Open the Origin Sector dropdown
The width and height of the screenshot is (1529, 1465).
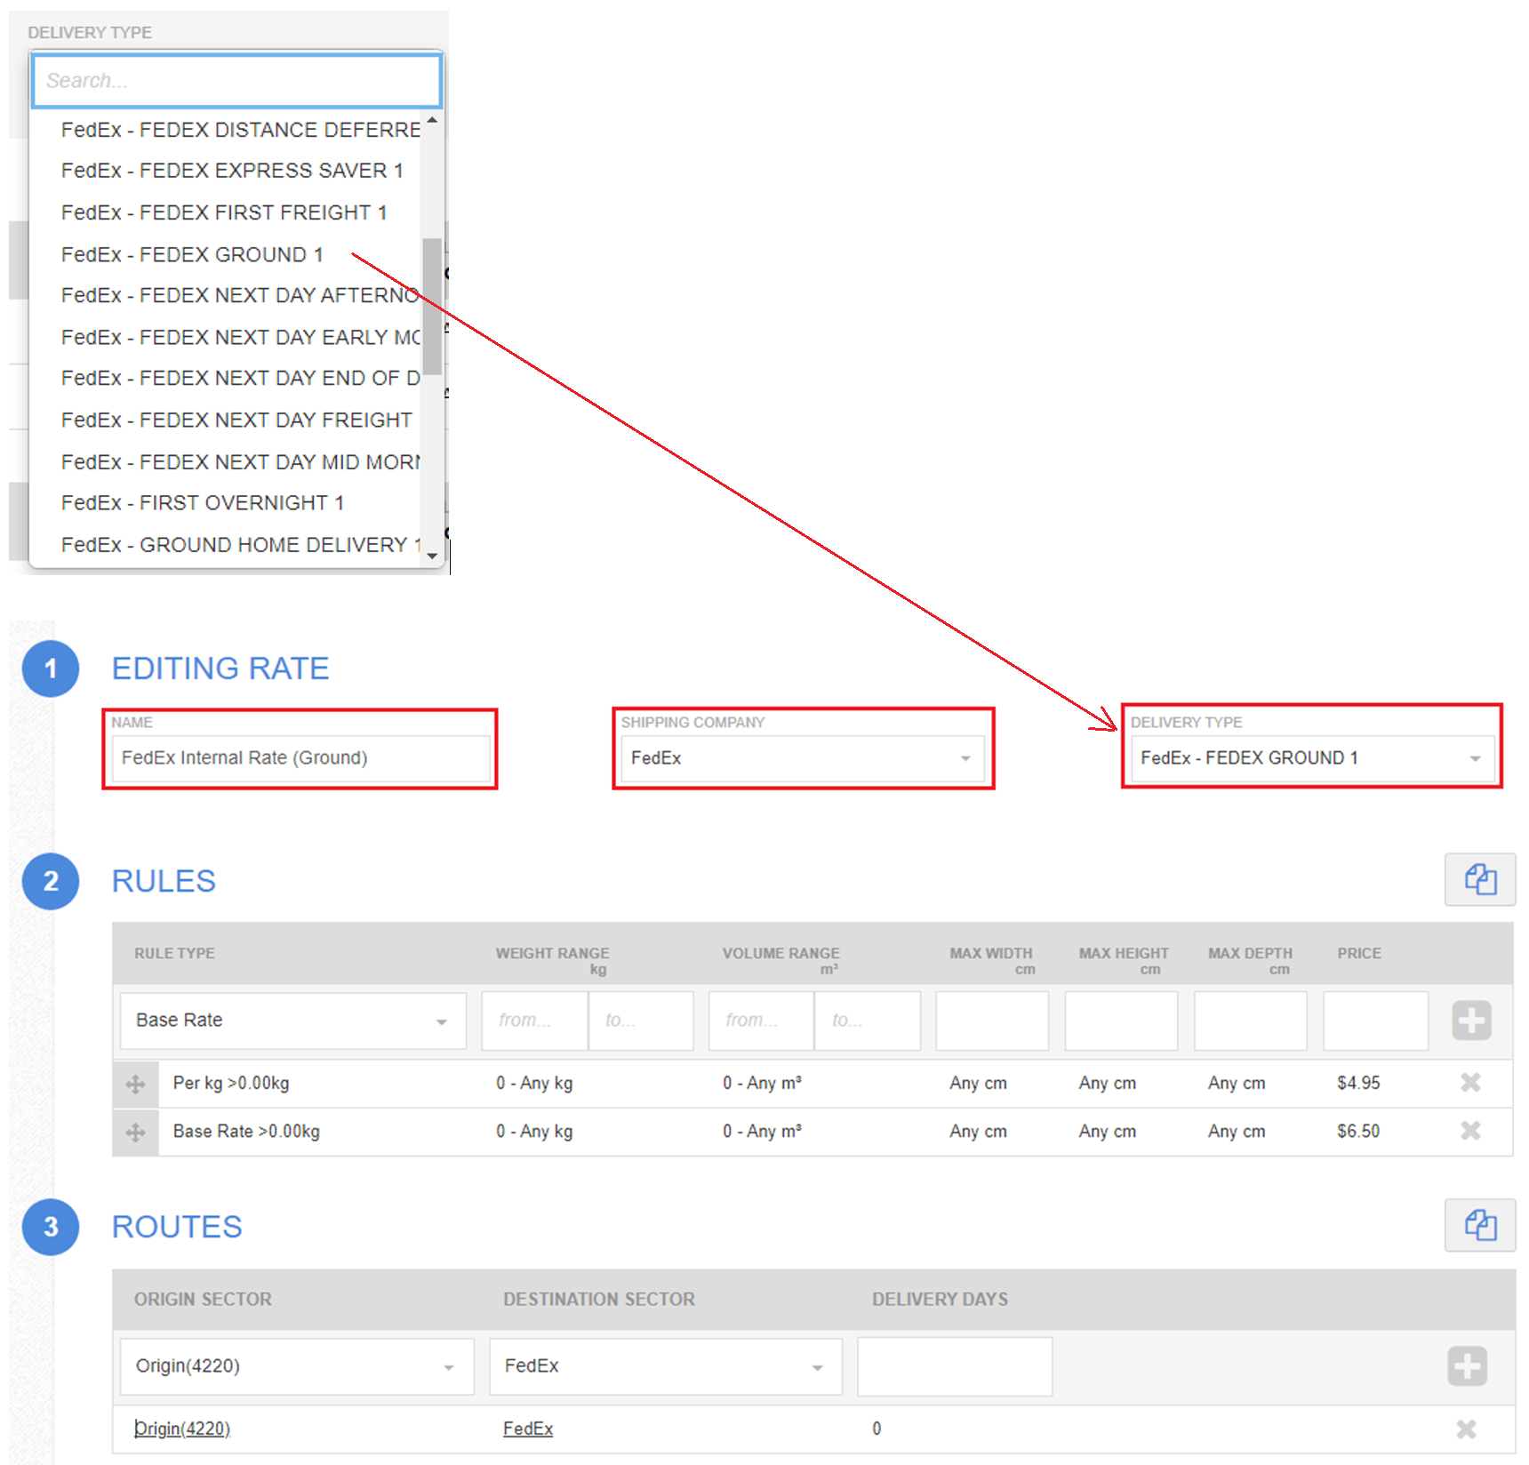(x=297, y=1366)
